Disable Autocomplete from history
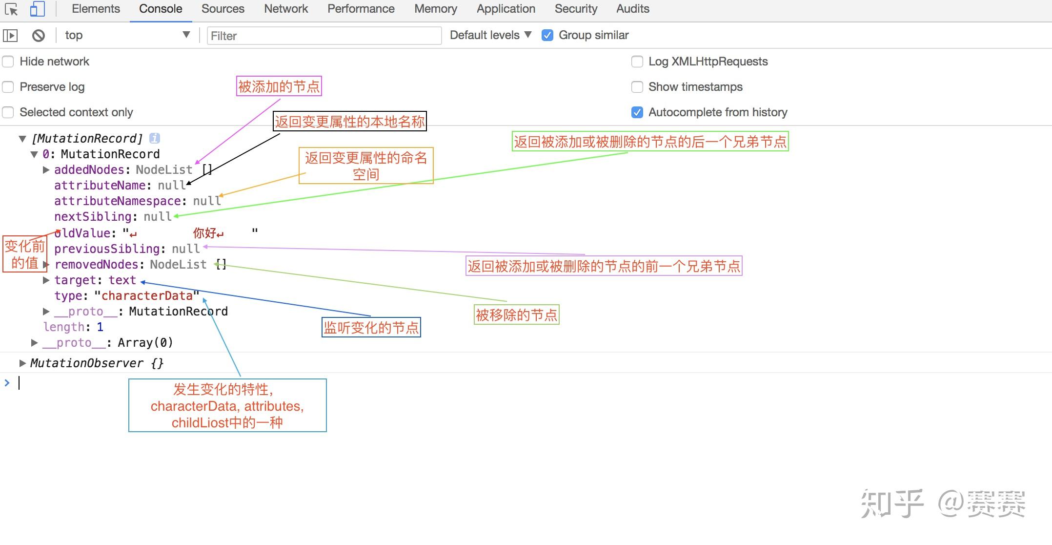Image resolution: width=1052 pixels, height=545 pixels. click(x=636, y=112)
